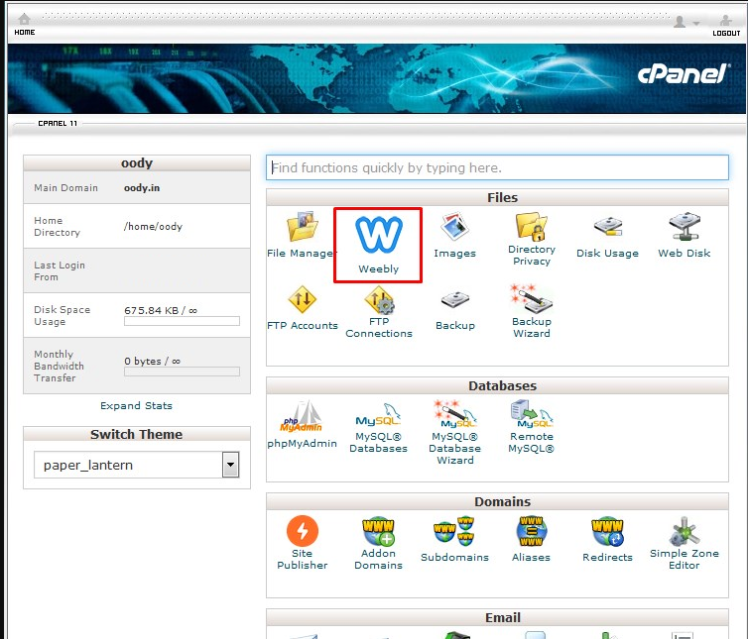
Task: Click the Monthly Bandwidth Transfer progress bar
Action: pyautogui.click(x=182, y=372)
